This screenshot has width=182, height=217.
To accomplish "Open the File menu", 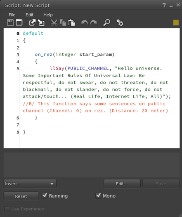I will 12,15.
